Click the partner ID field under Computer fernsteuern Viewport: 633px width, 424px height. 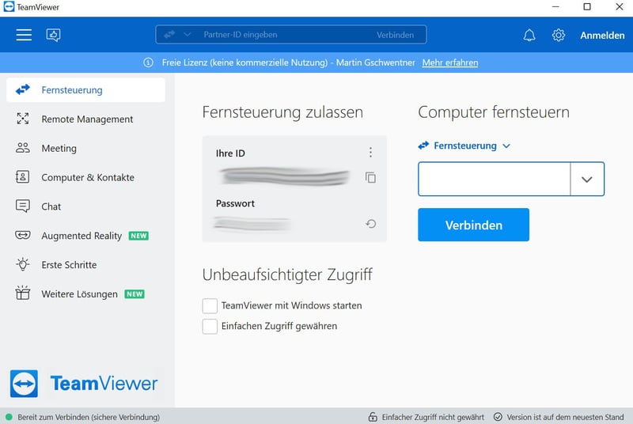coord(494,180)
